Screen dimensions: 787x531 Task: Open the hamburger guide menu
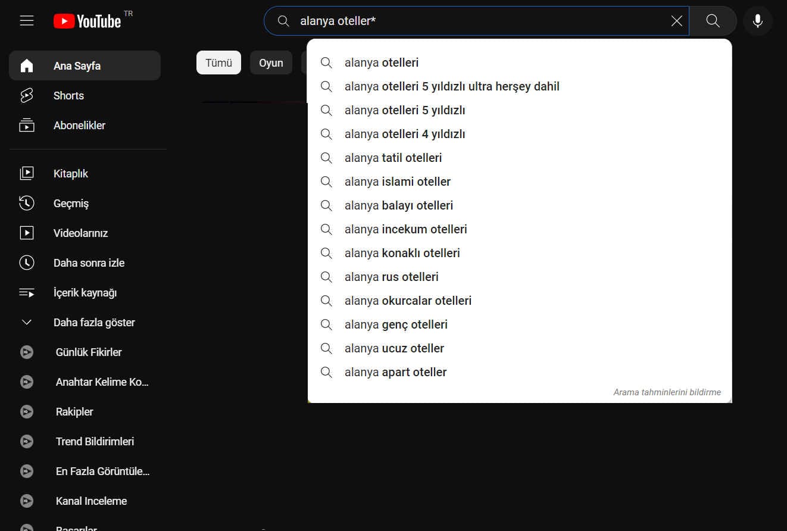click(27, 21)
